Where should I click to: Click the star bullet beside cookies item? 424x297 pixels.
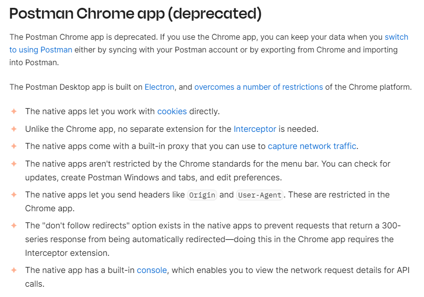(x=14, y=111)
